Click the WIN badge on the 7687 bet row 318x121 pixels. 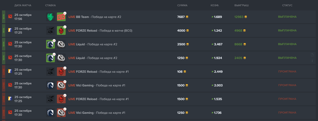[x=4, y=17]
